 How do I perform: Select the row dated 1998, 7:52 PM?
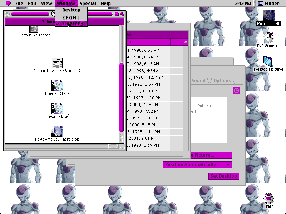click(x=155, y=111)
